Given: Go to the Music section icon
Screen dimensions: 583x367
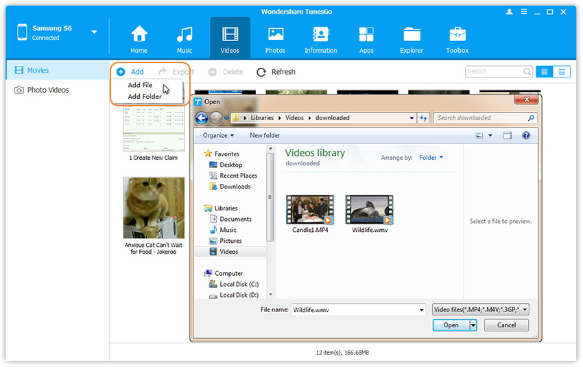Looking at the screenshot, I should tap(185, 34).
